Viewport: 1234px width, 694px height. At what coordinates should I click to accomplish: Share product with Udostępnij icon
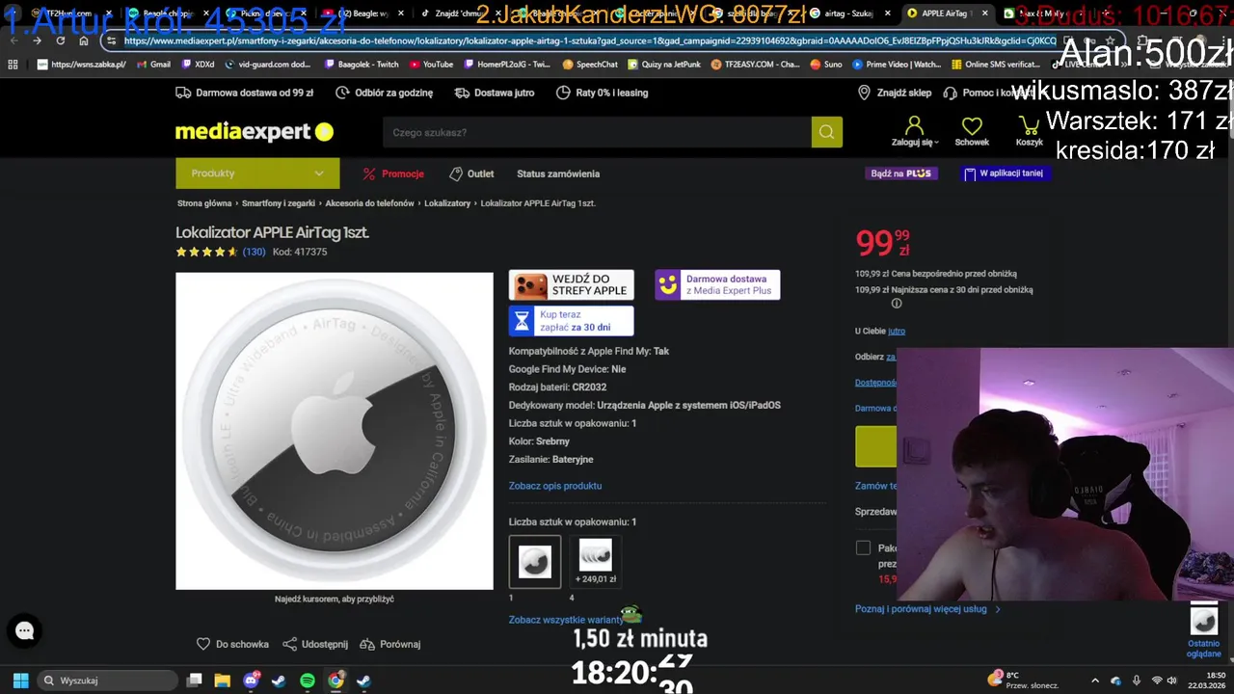point(289,644)
